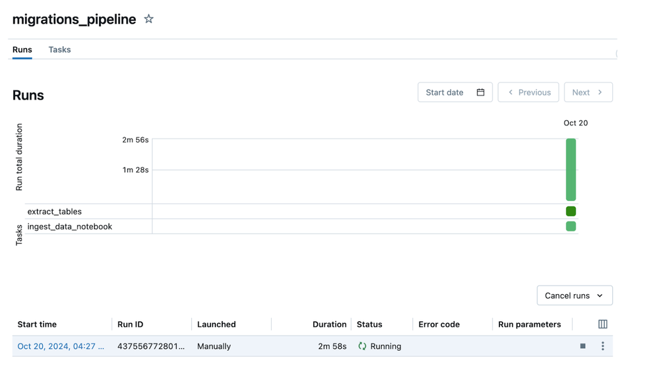This screenshot has height=366, width=659.
Task: Go to Previous page of runs
Action: pos(528,92)
